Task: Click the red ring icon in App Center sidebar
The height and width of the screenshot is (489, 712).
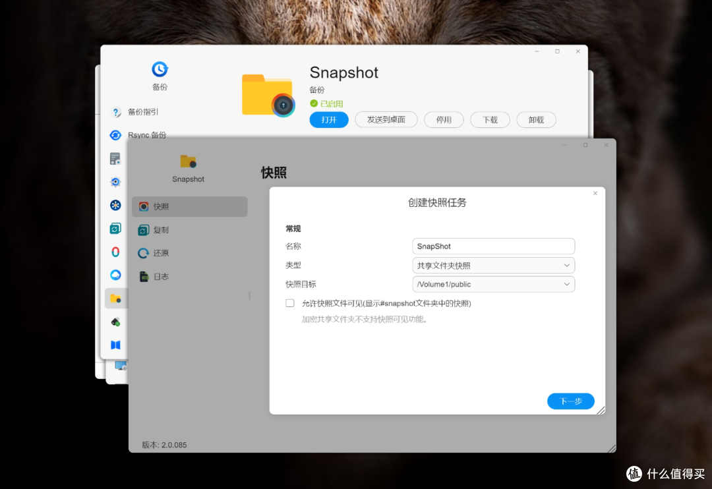Action: coord(115,252)
